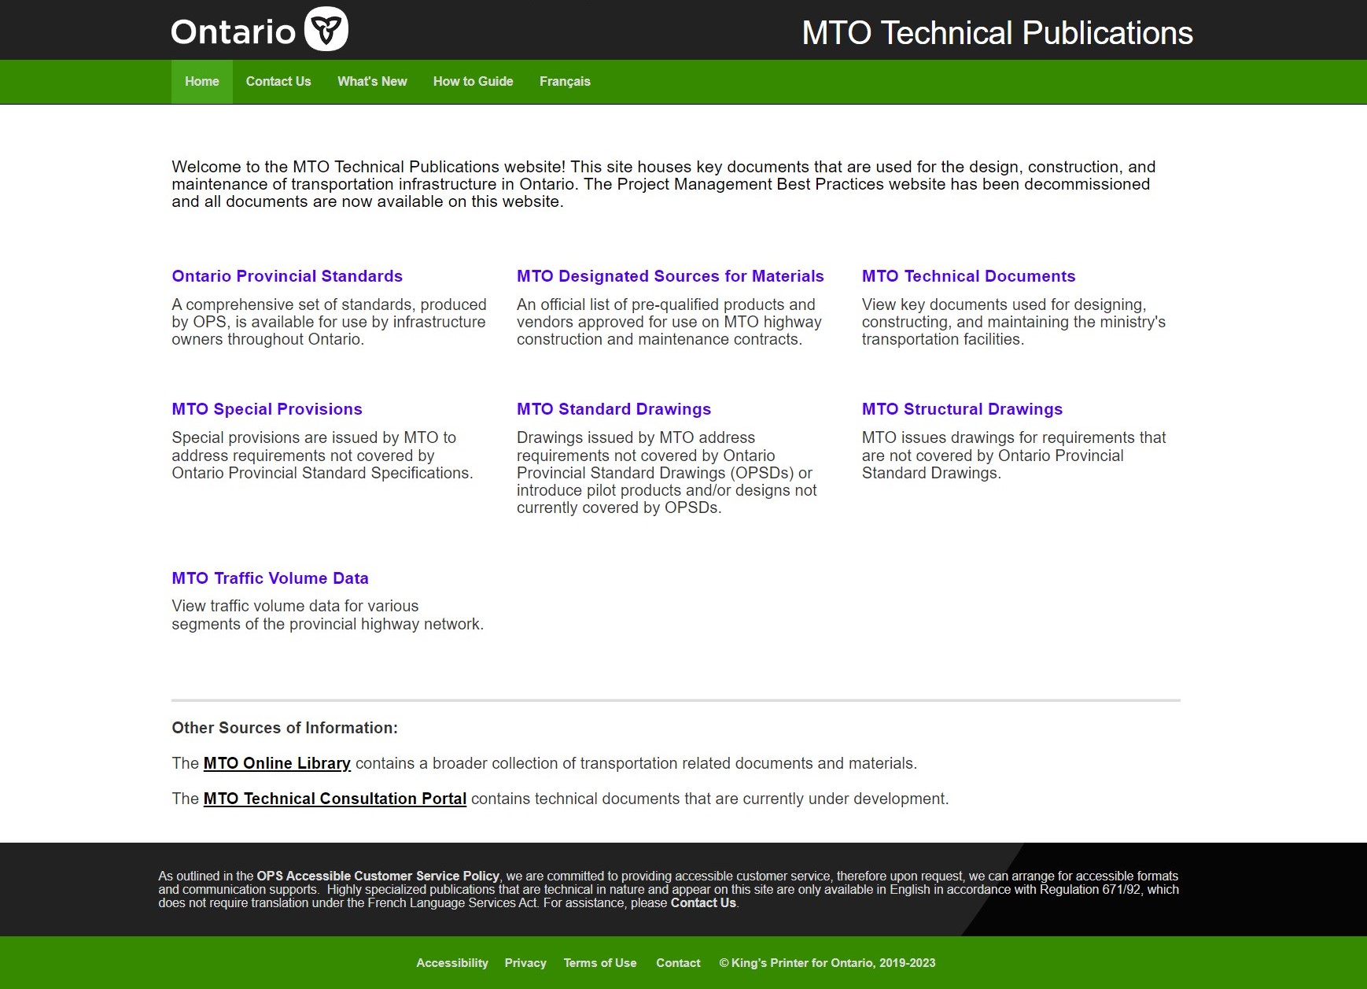Image resolution: width=1367 pixels, height=989 pixels.
Task: Open MTO Designated Sources for Materials
Action: (x=670, y=276)
